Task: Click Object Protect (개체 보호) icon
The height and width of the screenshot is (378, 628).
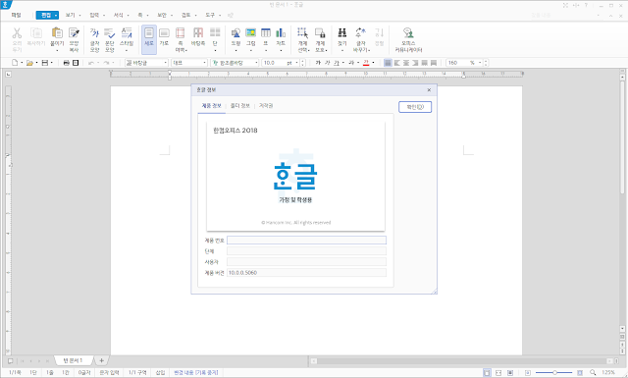Action: (320, 32)
